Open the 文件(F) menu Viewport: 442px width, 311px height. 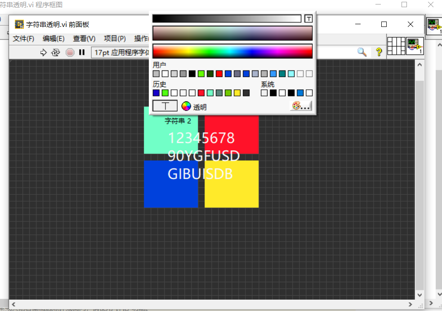pyautogui.click(x=23, y=39)
